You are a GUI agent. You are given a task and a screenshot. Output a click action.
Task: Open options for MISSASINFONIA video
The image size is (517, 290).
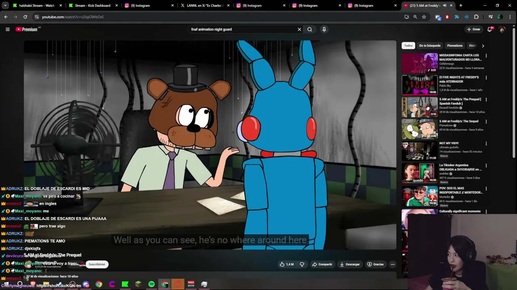click(x=486, y=56)
